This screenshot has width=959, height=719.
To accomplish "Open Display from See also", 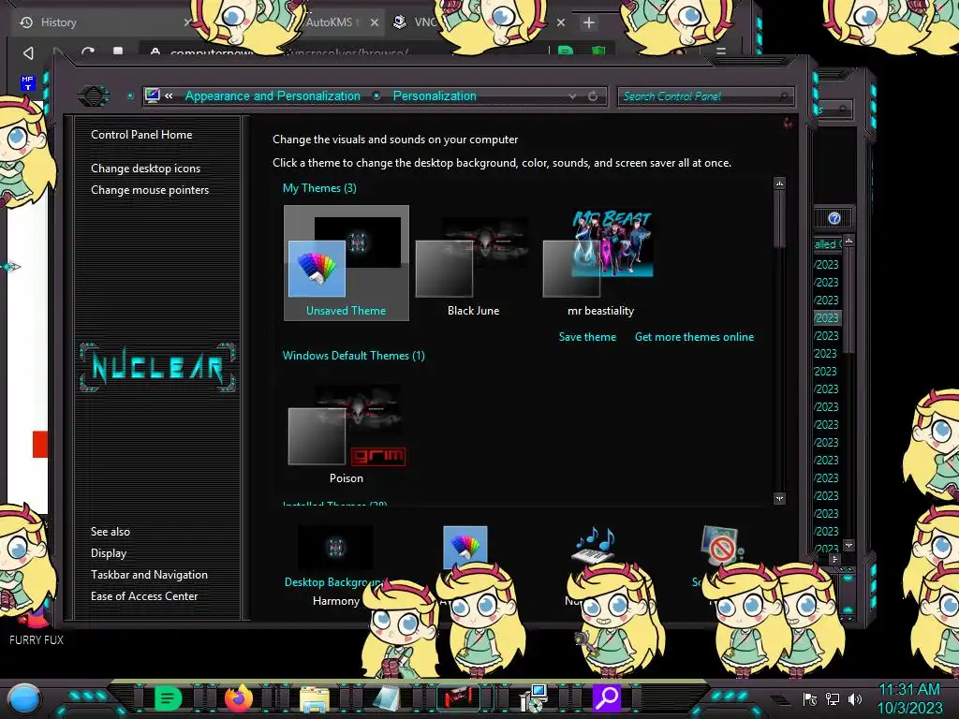I will pyautogui.click(x=109, y=553).
